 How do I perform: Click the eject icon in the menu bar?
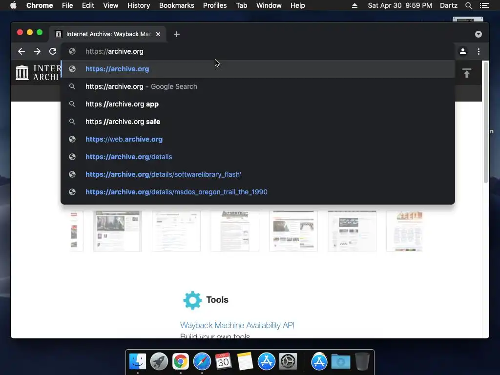tap(354, 5)
